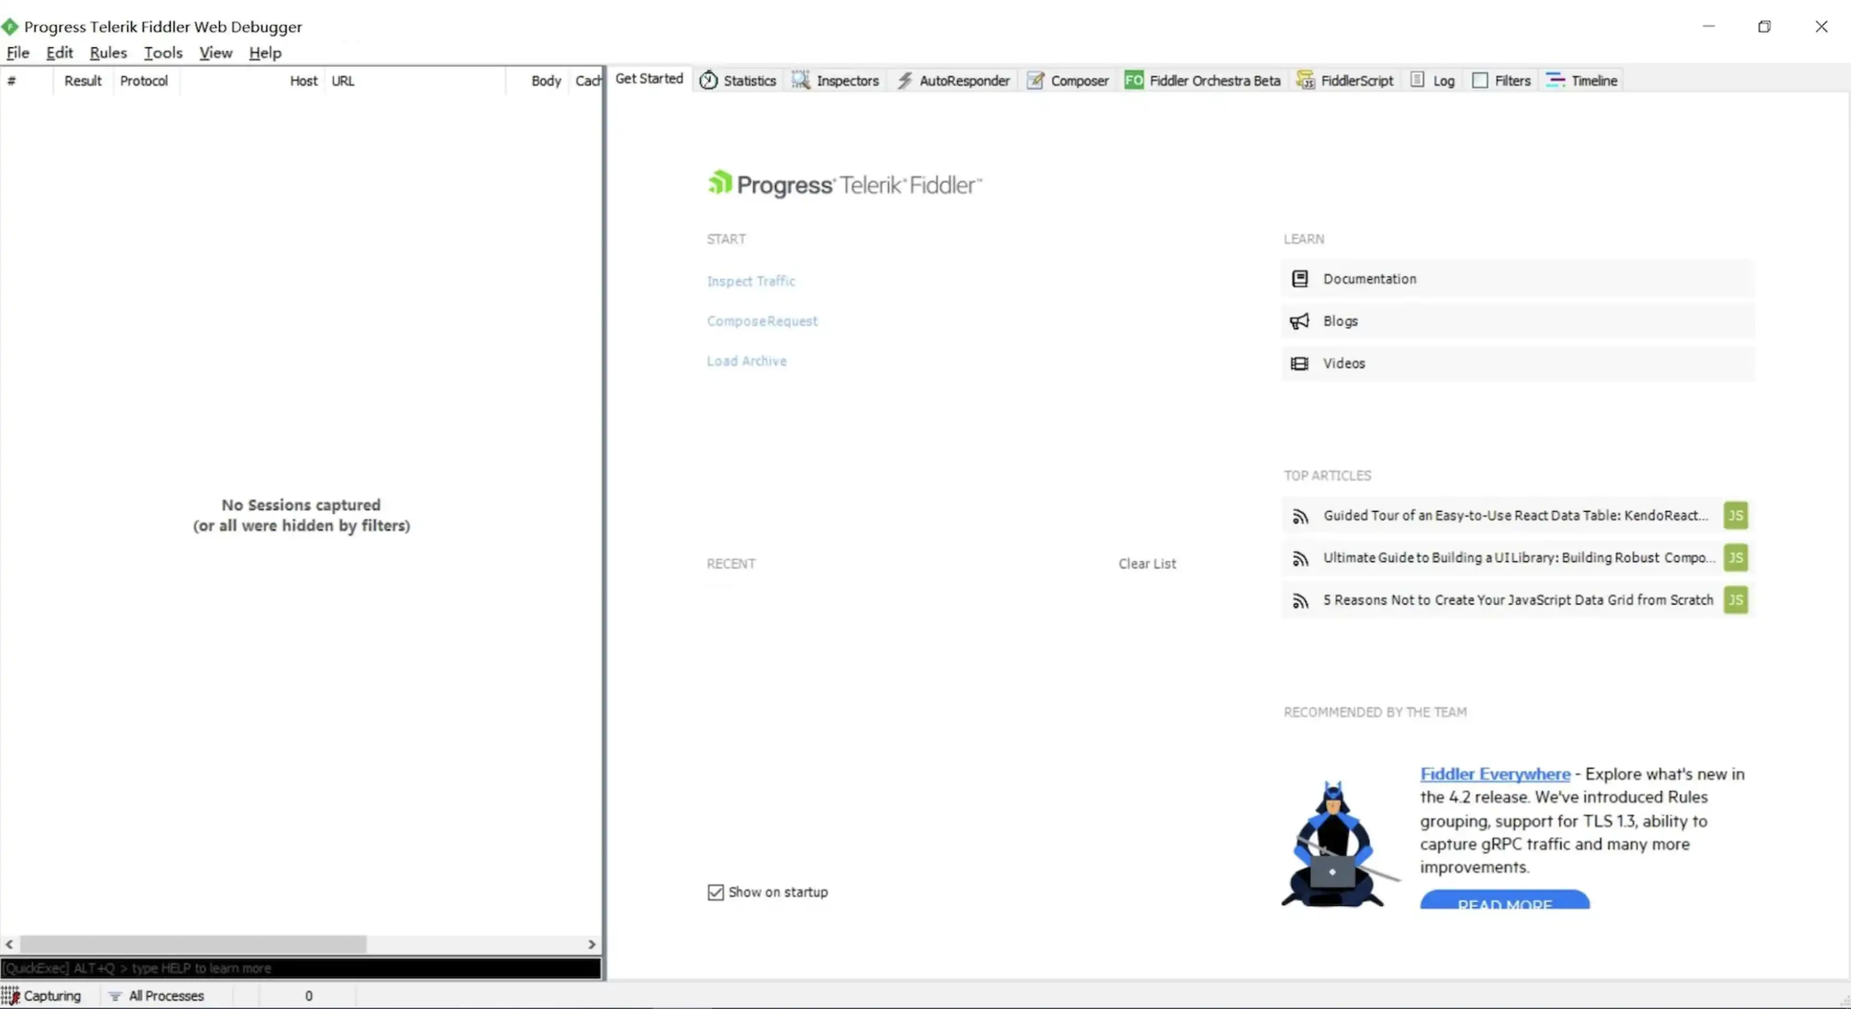This screenshot has height=1009, width=1851.
Task: Switch to the Log tab
Action: 1432,81
